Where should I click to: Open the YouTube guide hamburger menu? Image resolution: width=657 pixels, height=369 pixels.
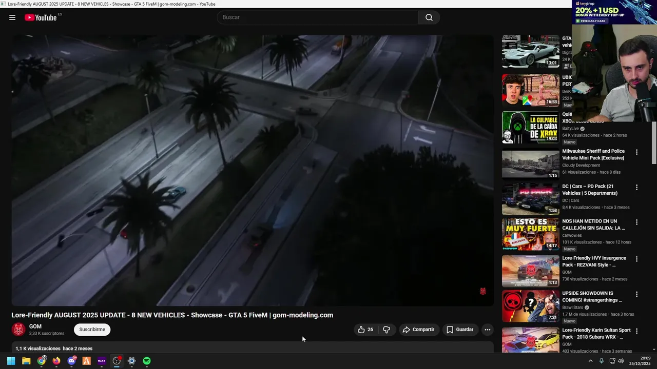[x=12, y=17]
